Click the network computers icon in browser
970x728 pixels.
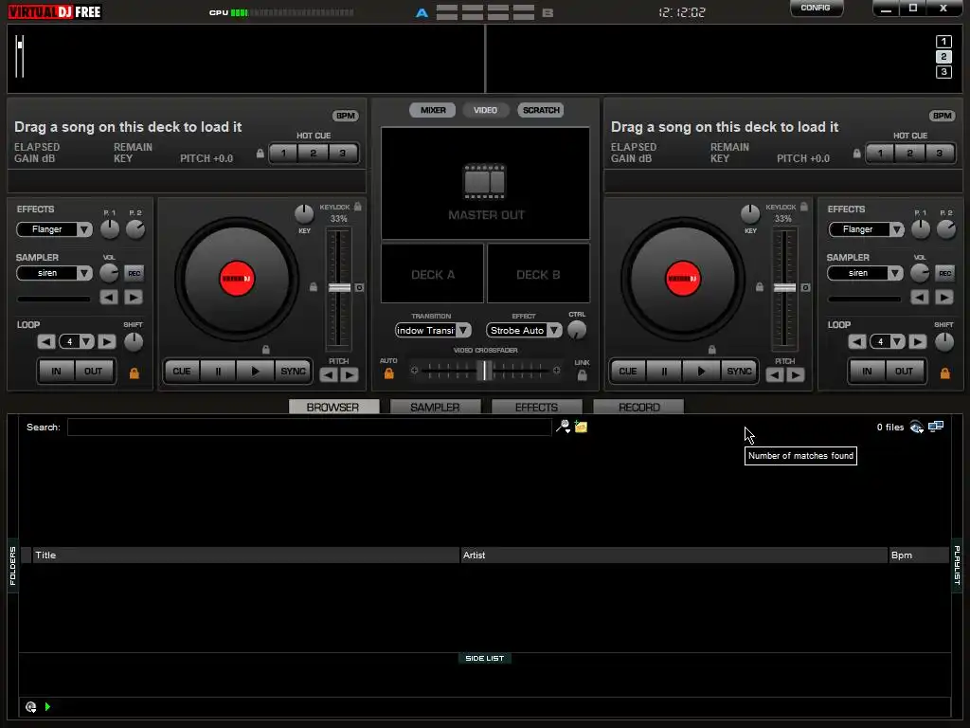[x=936, y=426]
